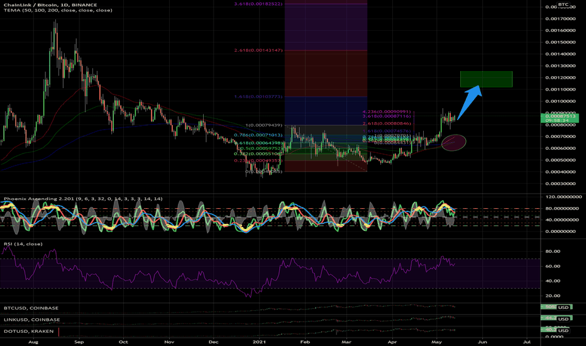Click the Dec label on time axis
Image resolution: width=586 pixels, height=346 pixels.
click(x=213, y=342)
